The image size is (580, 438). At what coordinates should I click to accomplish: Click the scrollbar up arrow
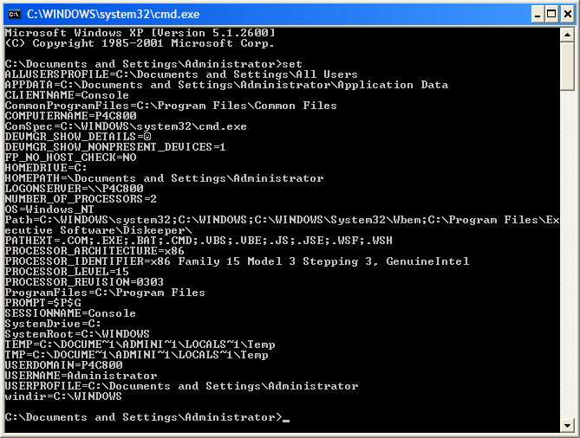coord(567,35)
